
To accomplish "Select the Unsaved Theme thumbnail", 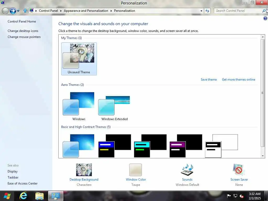I will [x=79, y=59].
